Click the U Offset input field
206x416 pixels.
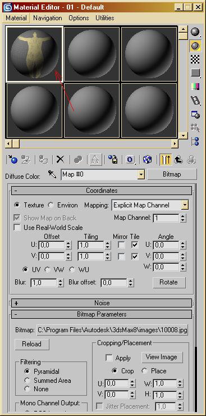coord(52,245)
